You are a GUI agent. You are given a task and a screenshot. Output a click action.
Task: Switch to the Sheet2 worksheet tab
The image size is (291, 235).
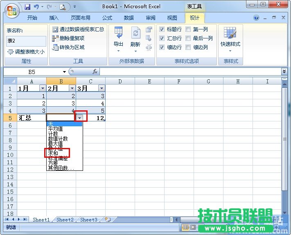coord(65,219)
